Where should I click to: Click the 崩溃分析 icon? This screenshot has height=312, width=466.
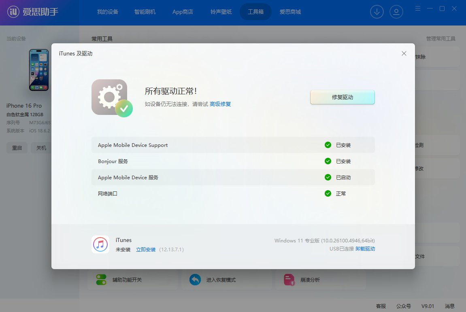point(289,280)
